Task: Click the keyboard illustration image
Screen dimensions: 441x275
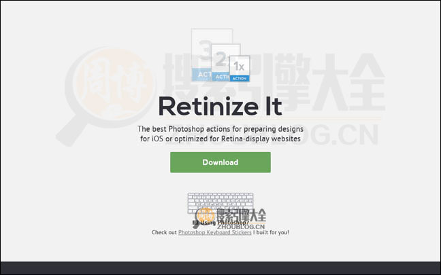Action: click(x=220, y=203)
